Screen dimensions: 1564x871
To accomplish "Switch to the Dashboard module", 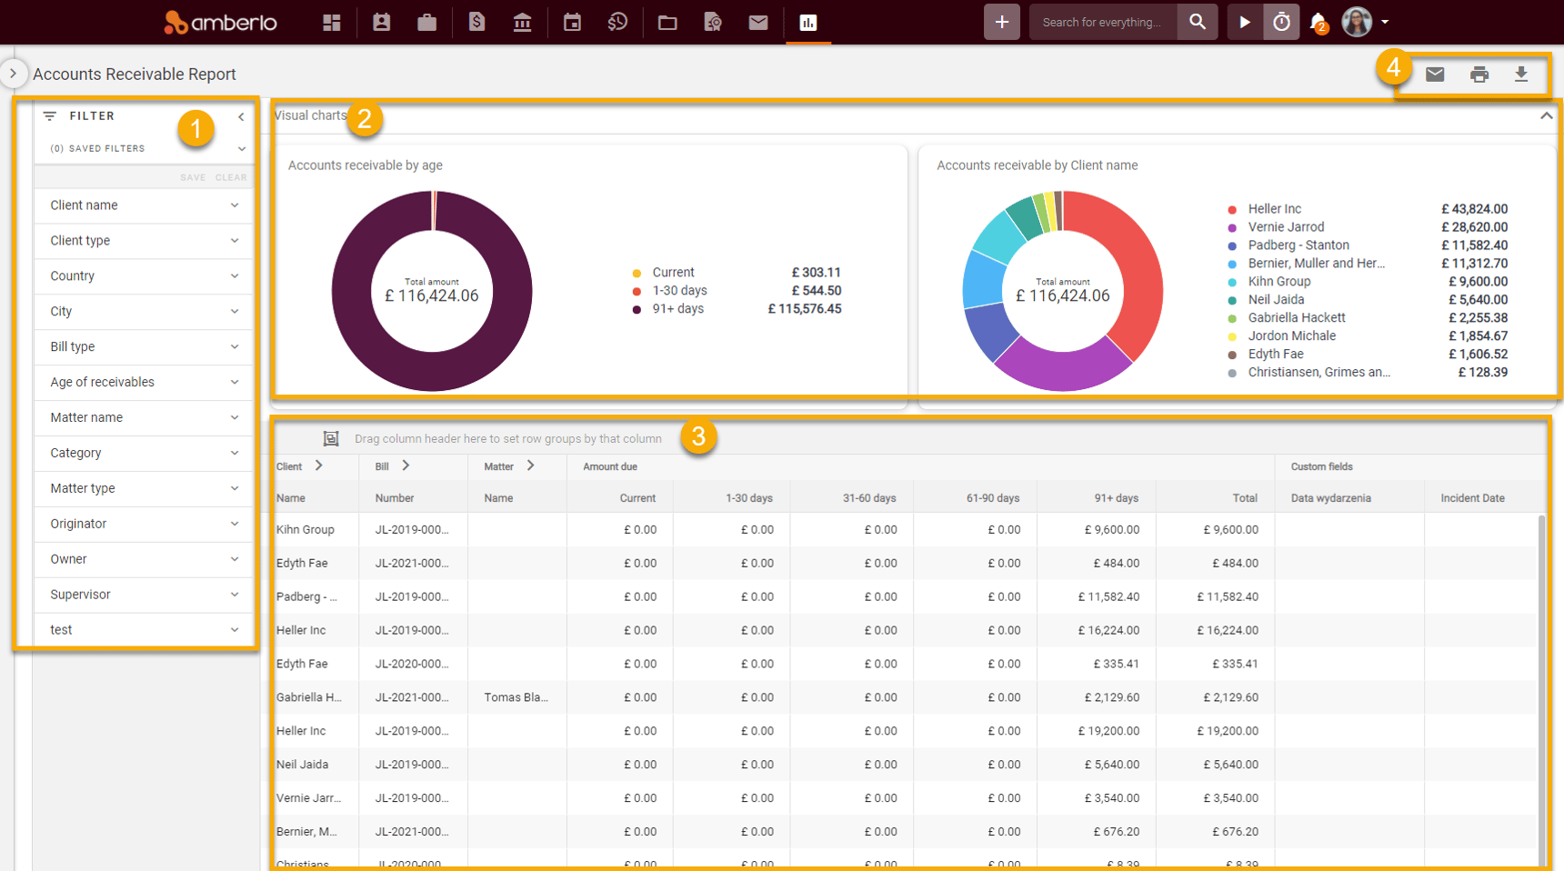I will tap(331, 22).
